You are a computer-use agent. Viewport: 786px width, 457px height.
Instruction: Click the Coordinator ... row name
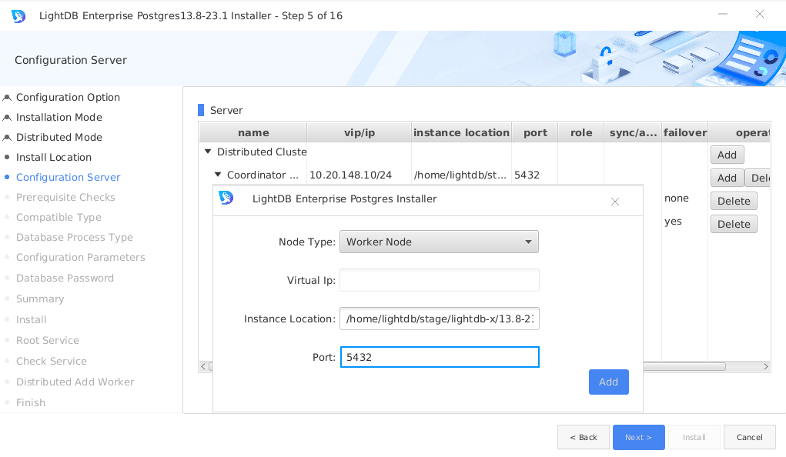[x=263, y=175]
